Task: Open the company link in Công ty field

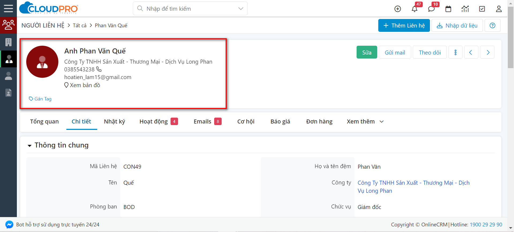Action: click(414, 187)
